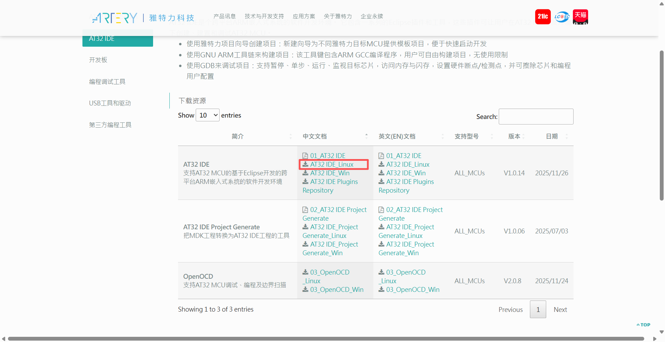This screenshot has width=665, height=342.
Task: Open the 产品讯息 menu
Action: click(224, 16)
